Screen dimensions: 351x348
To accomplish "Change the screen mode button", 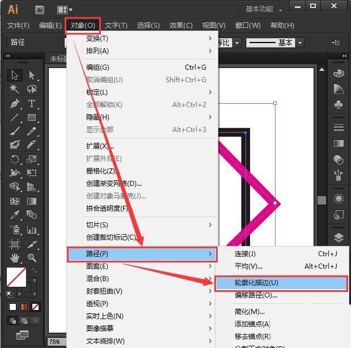I will click(22, 335).
